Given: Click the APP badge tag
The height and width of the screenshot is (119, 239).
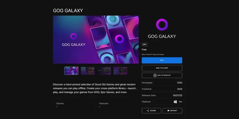Looking at the screenshot, I should [x=144, y=44].
